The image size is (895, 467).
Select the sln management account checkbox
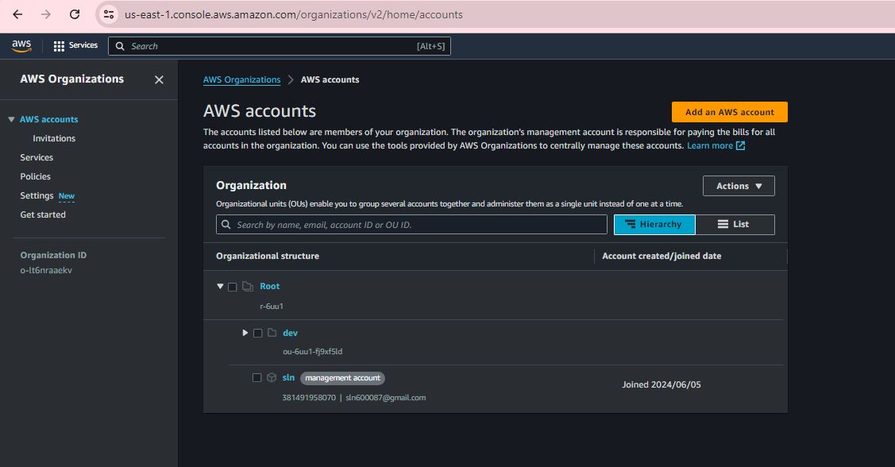(x=257, y=378)
